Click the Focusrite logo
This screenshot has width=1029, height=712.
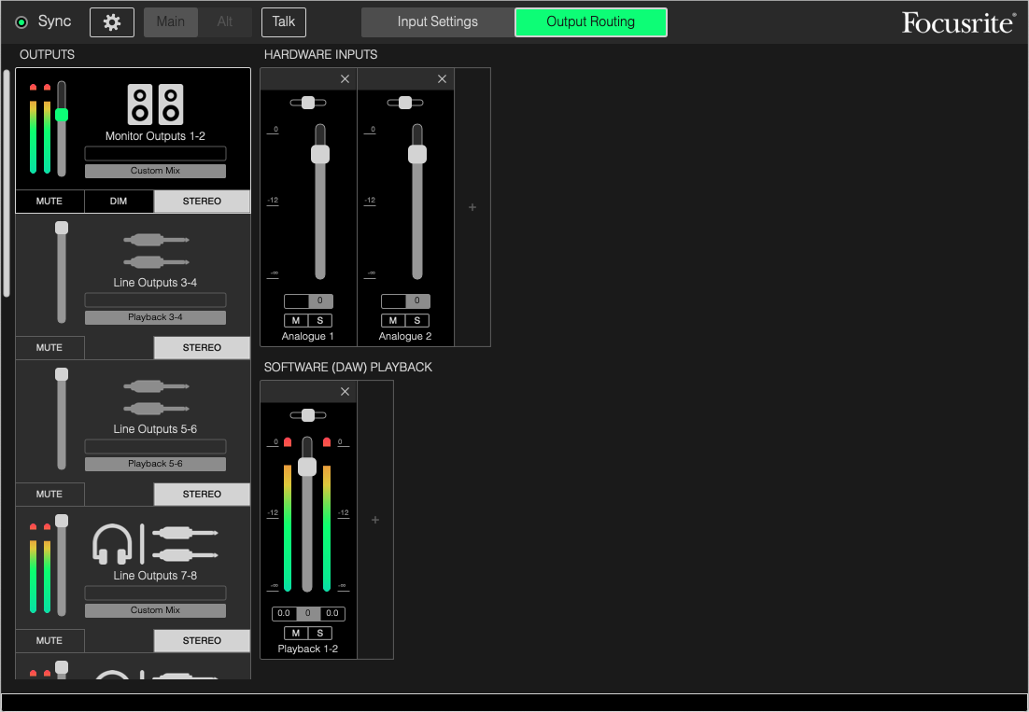959,21
